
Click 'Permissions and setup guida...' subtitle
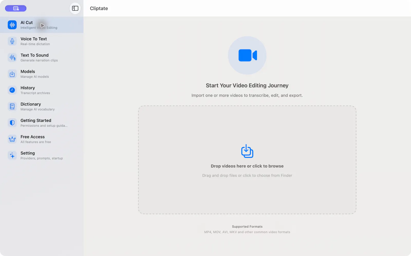44,126
